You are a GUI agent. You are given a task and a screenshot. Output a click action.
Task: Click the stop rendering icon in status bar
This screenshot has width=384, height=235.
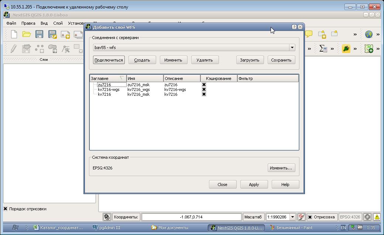click(301, 217)
